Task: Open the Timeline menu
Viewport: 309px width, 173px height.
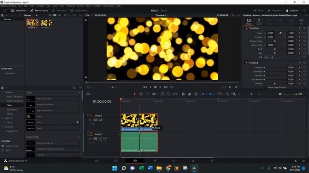Action: (x=40, y=6)
